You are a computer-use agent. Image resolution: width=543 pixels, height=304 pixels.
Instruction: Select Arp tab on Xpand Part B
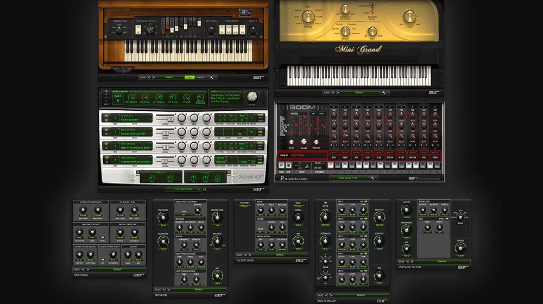(261, 132)
